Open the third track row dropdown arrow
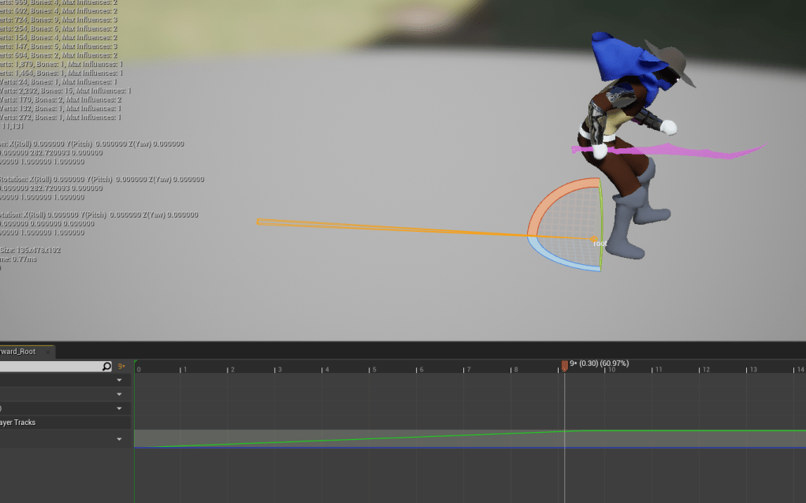Screen dimensions: 806x503 click(x=120, y=408)
